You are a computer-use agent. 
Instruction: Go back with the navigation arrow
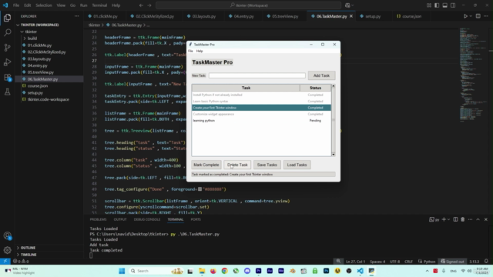click(x=141, y=5)
